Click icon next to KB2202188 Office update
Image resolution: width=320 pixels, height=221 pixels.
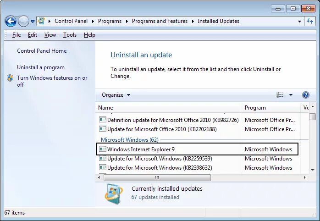click(x=102, y=129)
